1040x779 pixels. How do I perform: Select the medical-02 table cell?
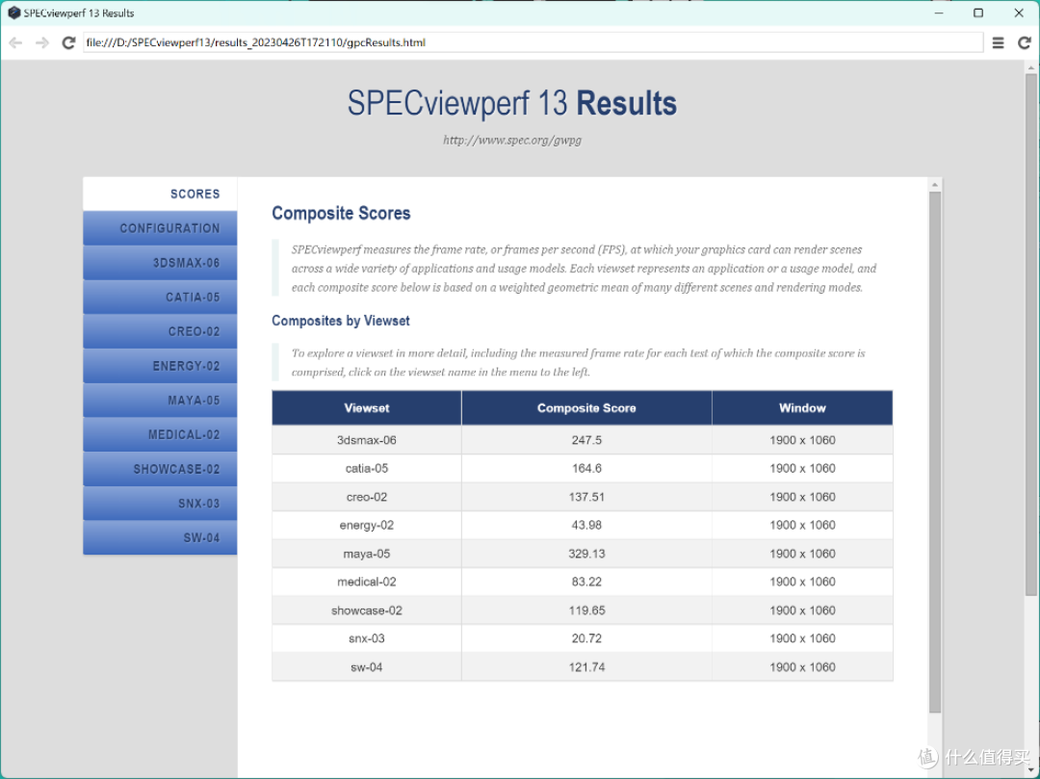point(367,582)
